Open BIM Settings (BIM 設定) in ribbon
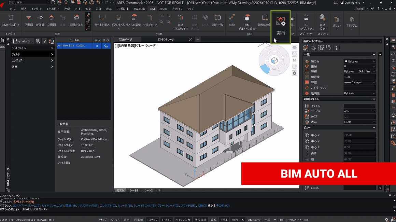 coord(322,18)
